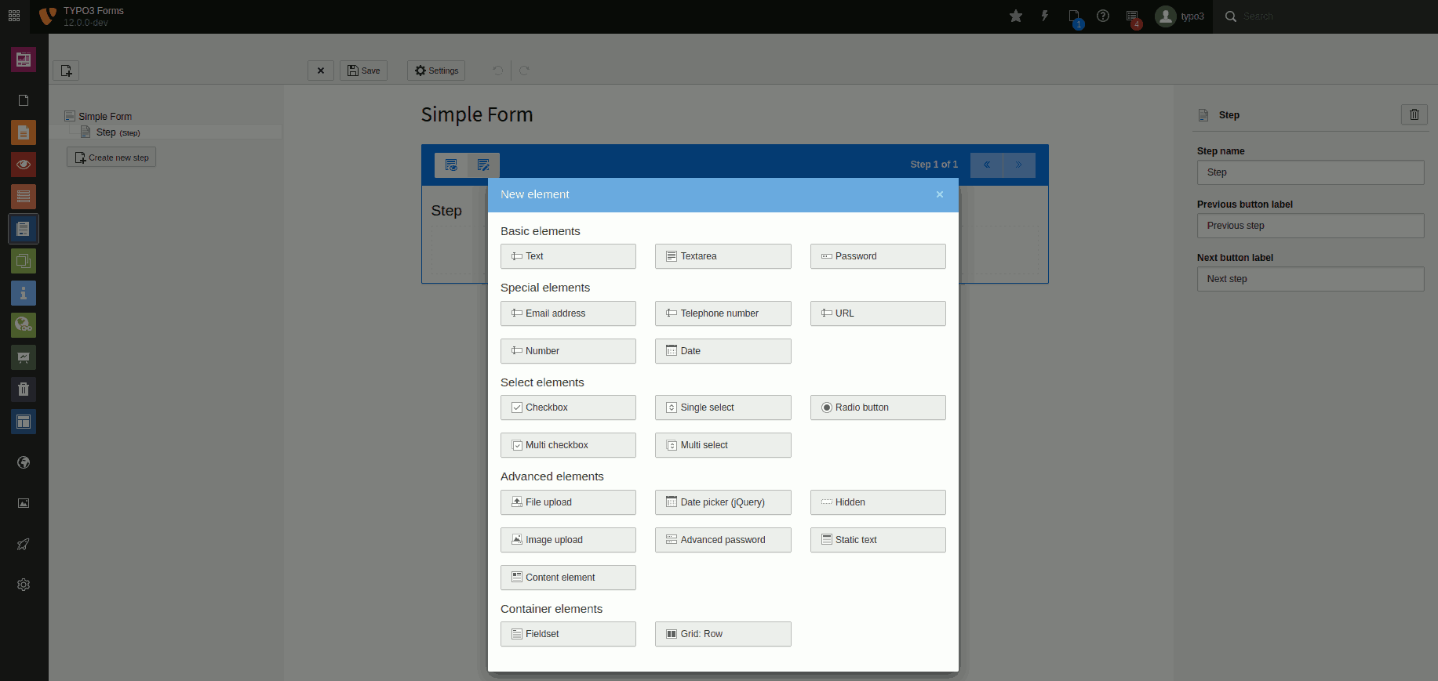This screenshot has width=1438, height=681.
Task: Add a Multi checkbox element
Action: pyautogui.click(x=568, y=445)
